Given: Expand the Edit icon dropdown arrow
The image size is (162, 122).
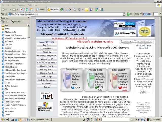Looking at the screenshot, I should (83, 10).
